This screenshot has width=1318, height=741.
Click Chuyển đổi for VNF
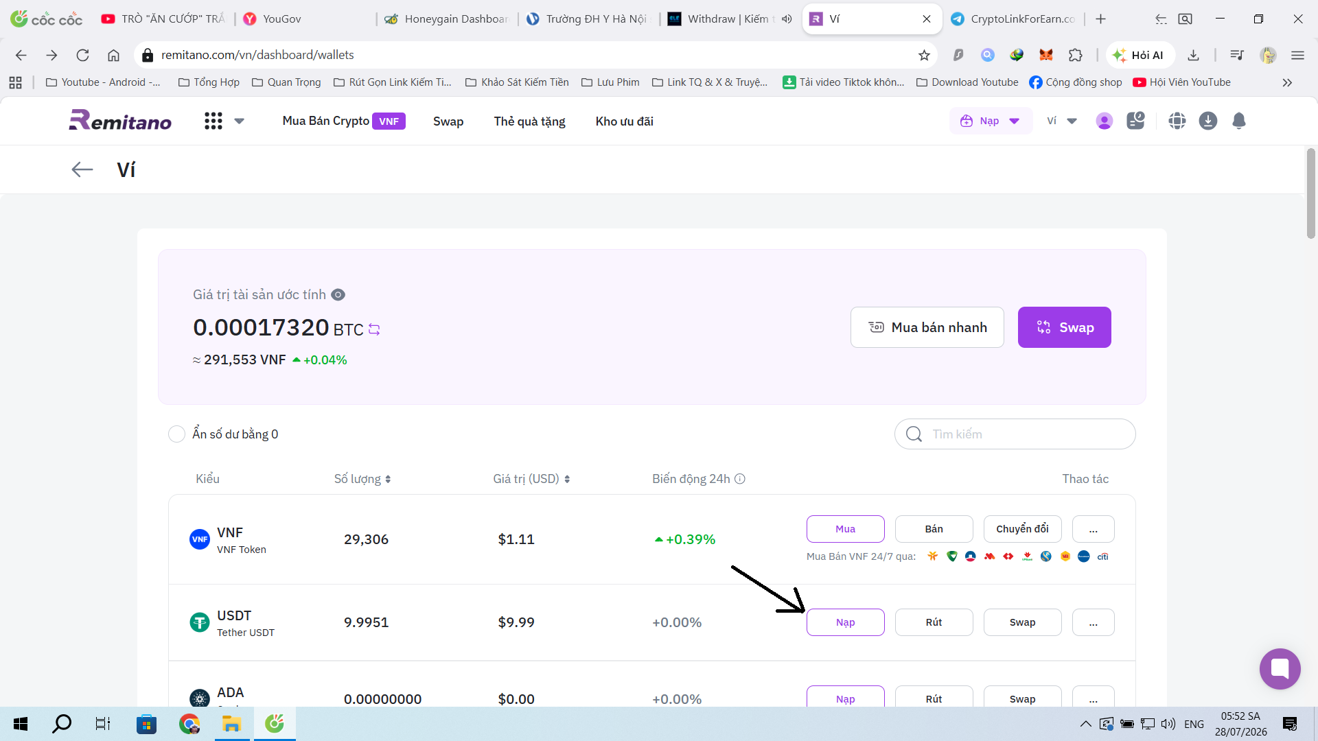pos(1023,529)
